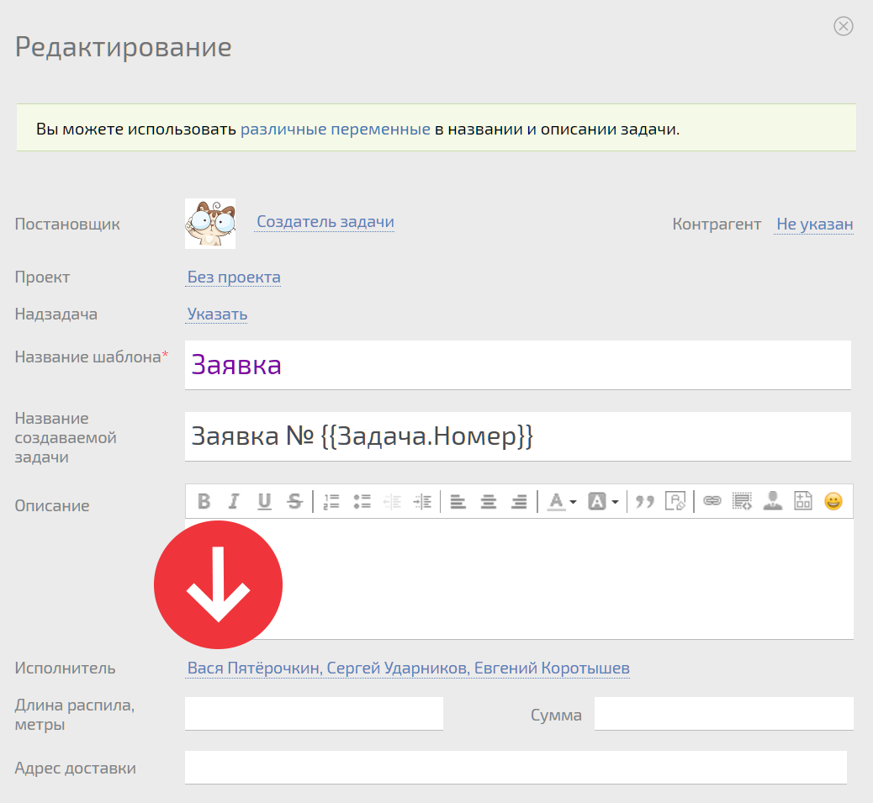The width and height of the screenshot is (873, 803).
Task: Mention a user via the person icon
Action: coord(773,501)
